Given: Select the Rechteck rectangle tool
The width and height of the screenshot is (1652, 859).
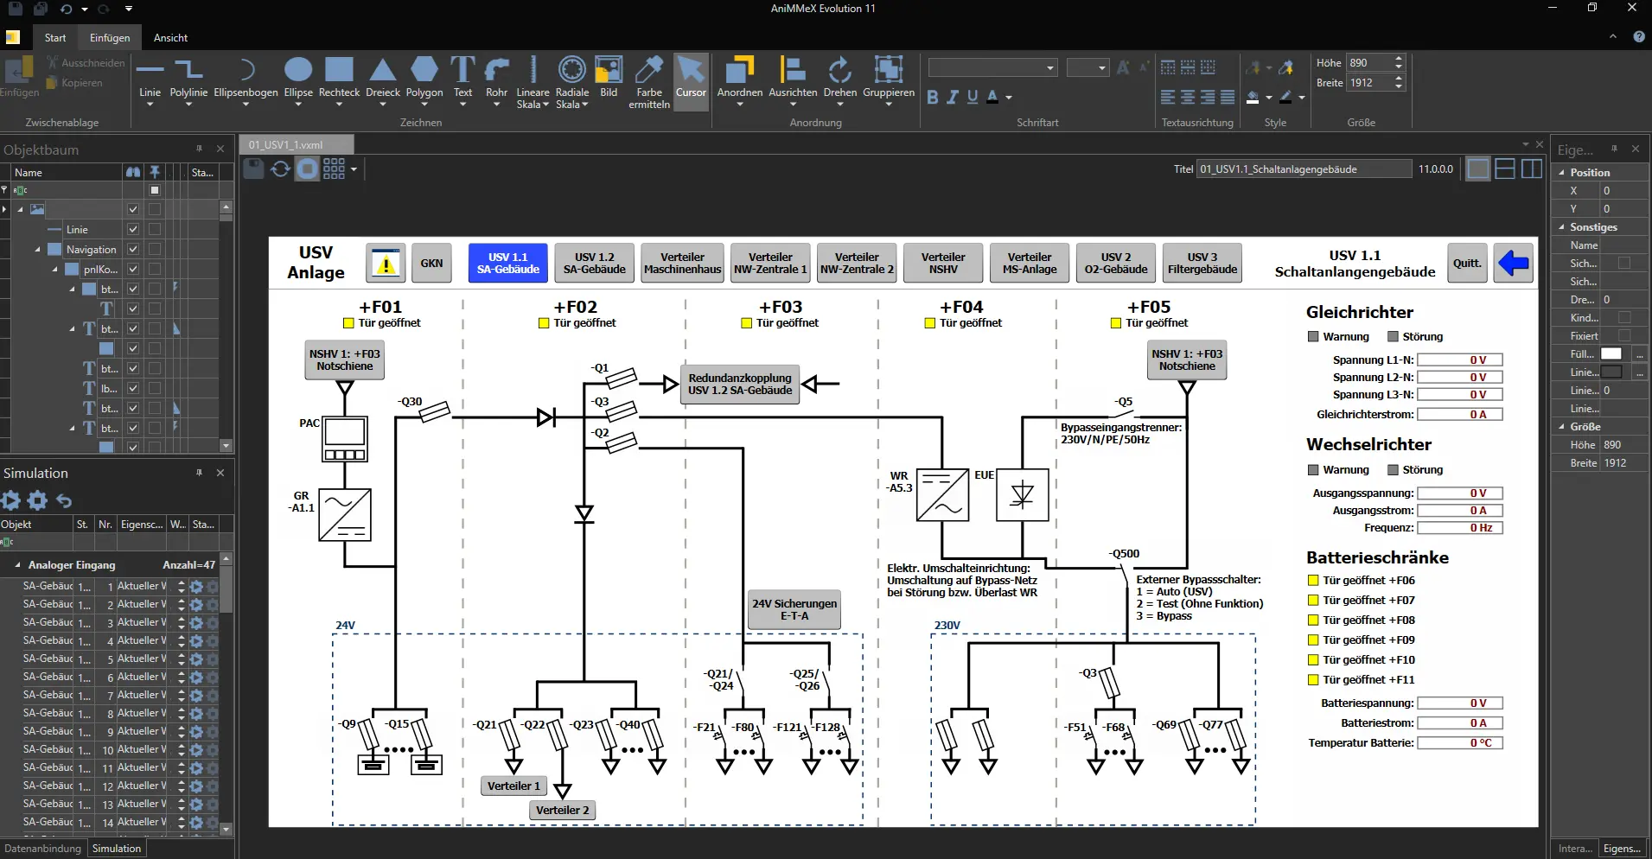Looking at the screenshot, I should 339,80.
